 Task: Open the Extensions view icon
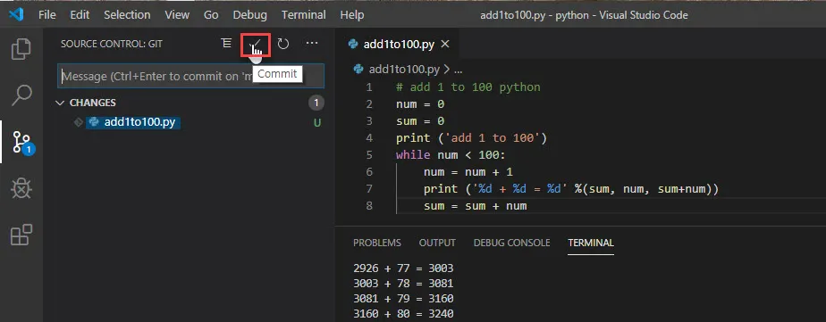21,235
